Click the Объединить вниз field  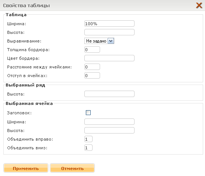(x=88, y=148)
